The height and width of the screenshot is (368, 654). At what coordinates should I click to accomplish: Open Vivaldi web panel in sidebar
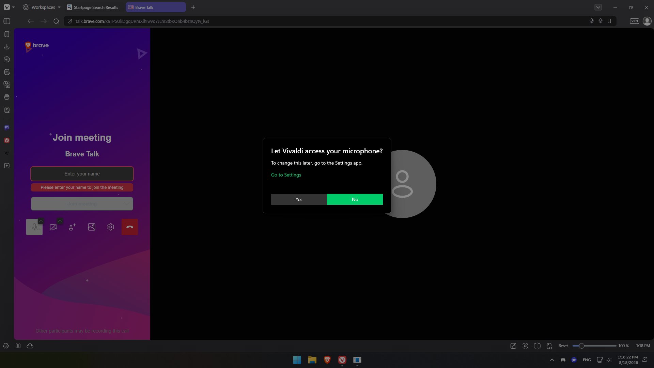7,140
